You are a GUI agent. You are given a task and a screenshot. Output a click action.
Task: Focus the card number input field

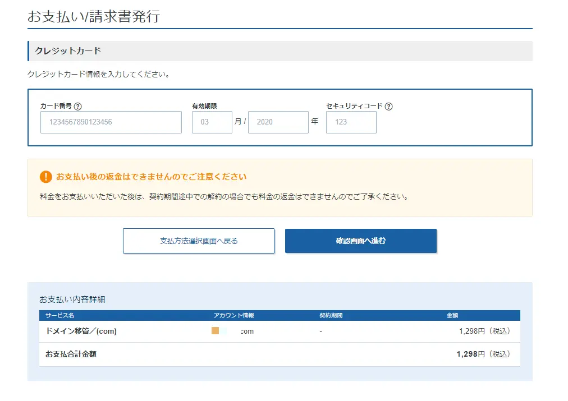111,122
